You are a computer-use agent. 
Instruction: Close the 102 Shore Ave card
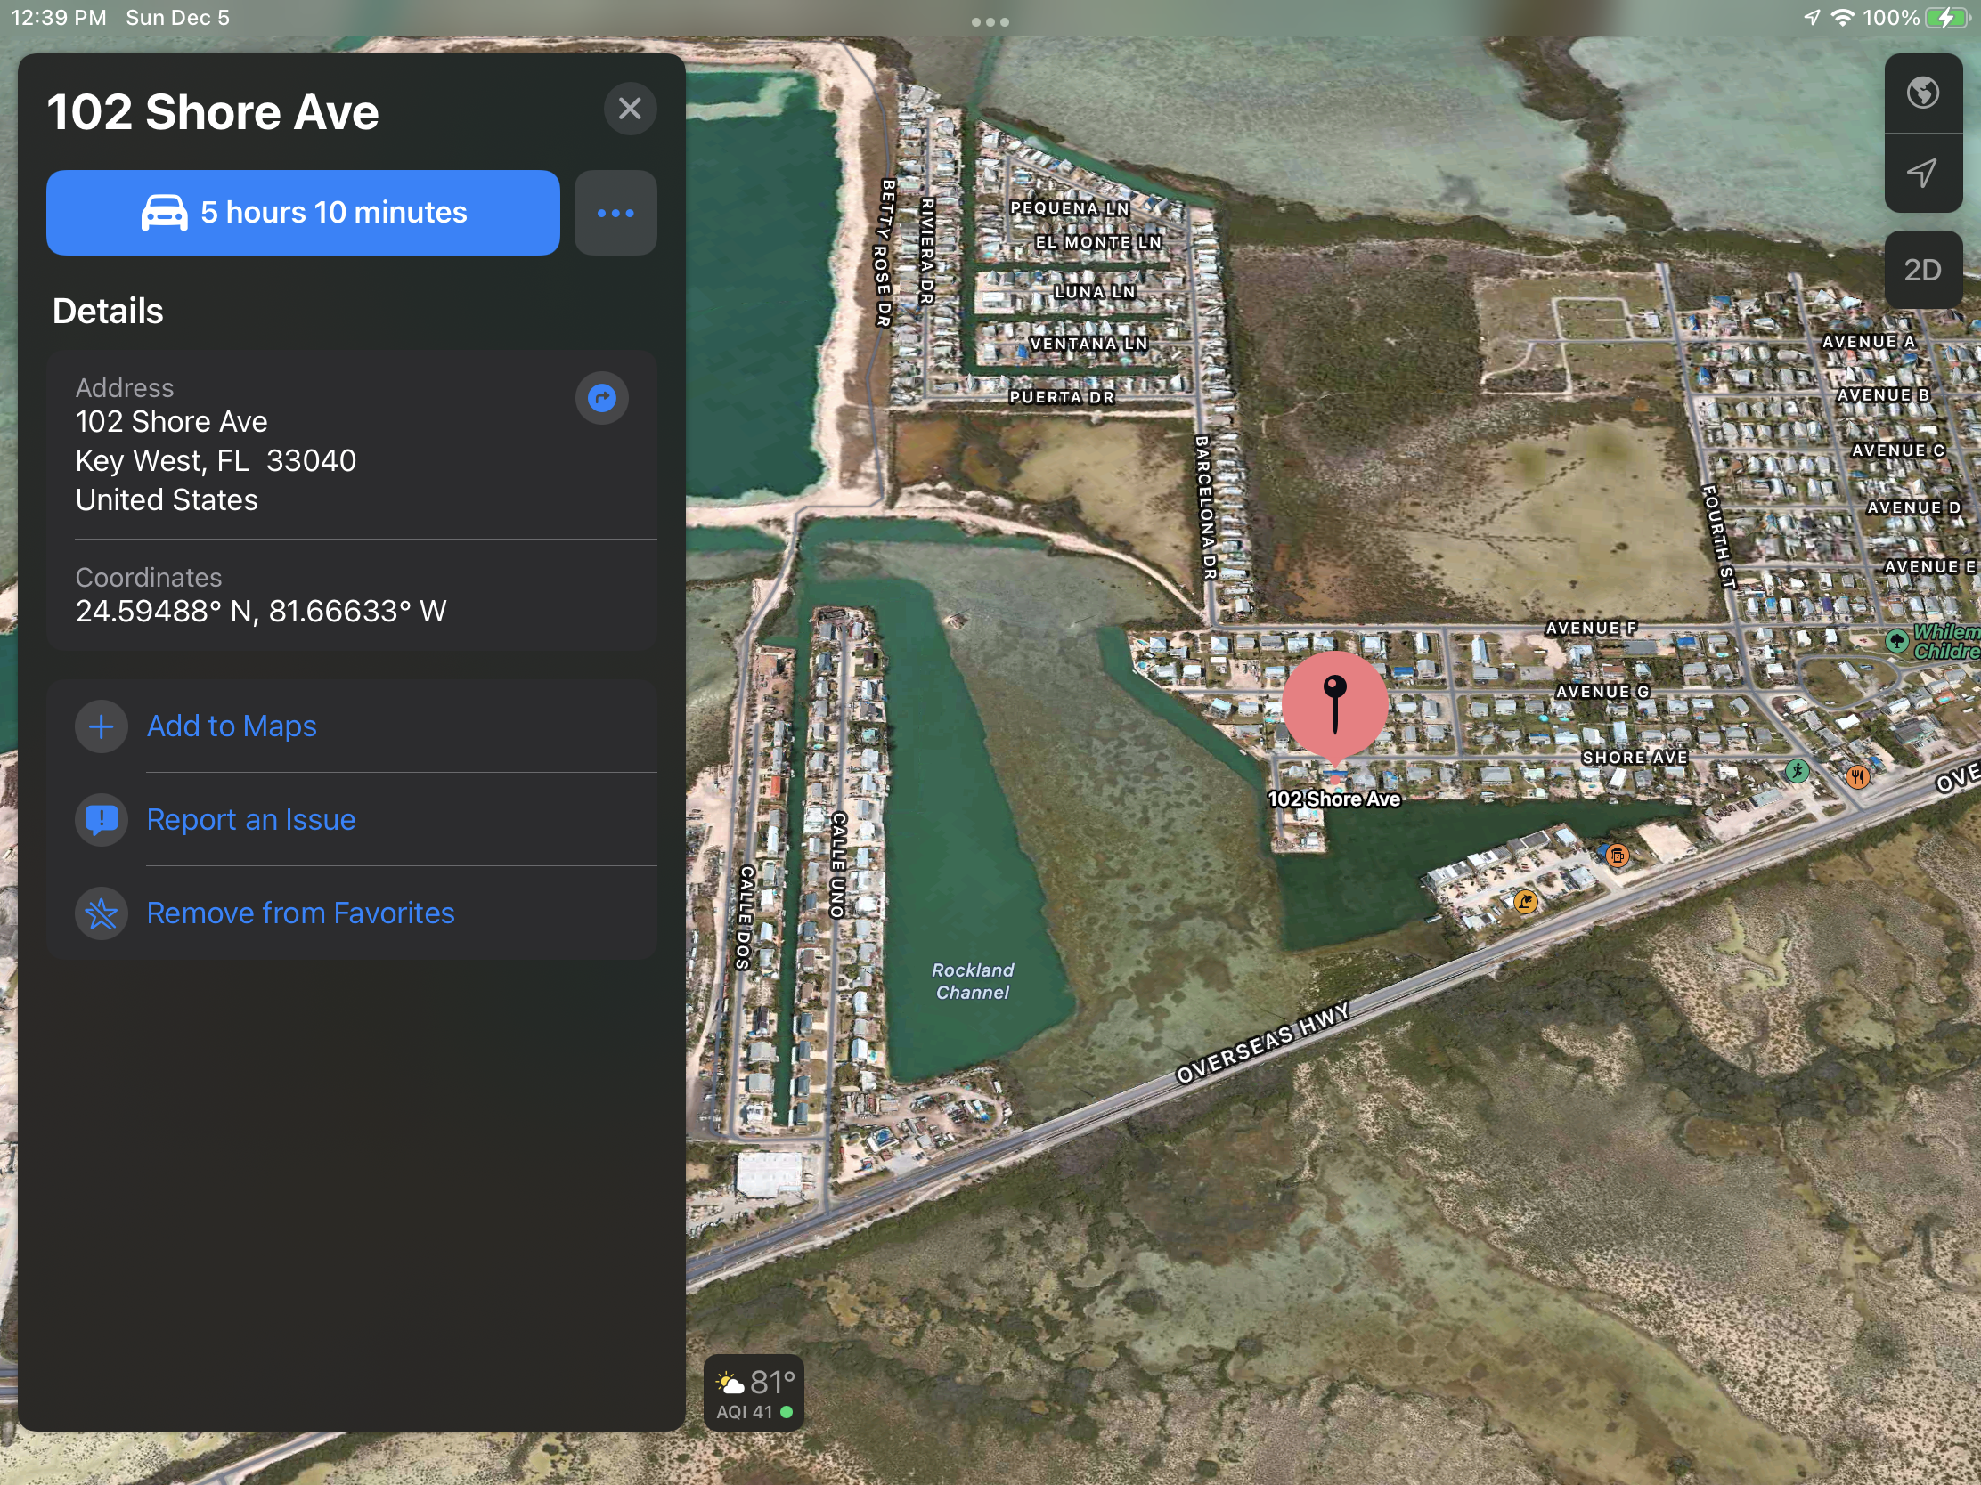(x=630, y=110)
